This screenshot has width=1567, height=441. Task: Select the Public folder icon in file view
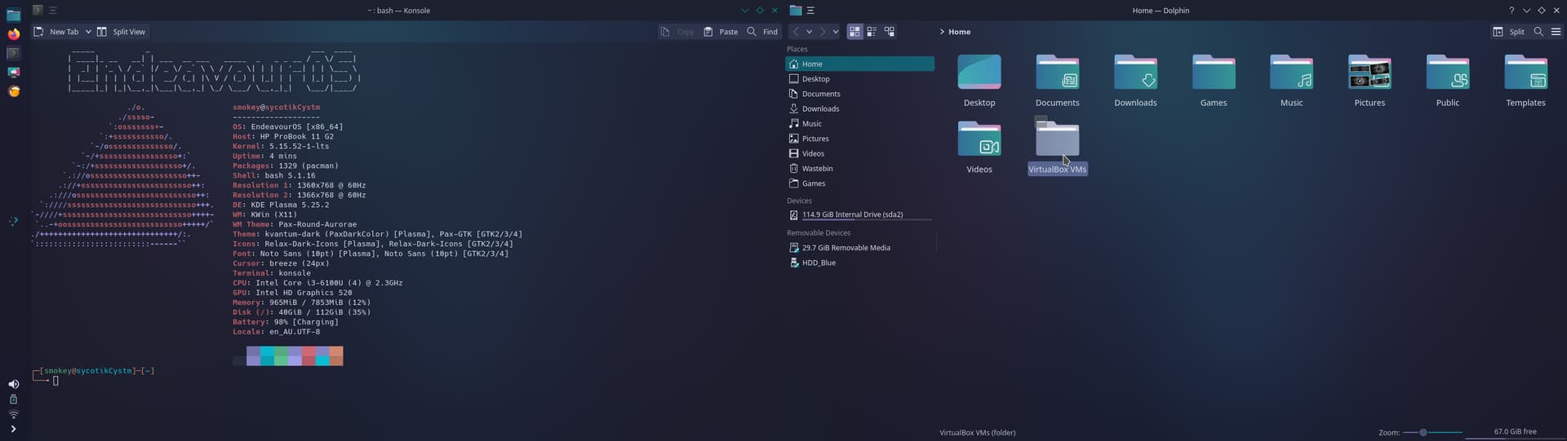click(1448, 73)
